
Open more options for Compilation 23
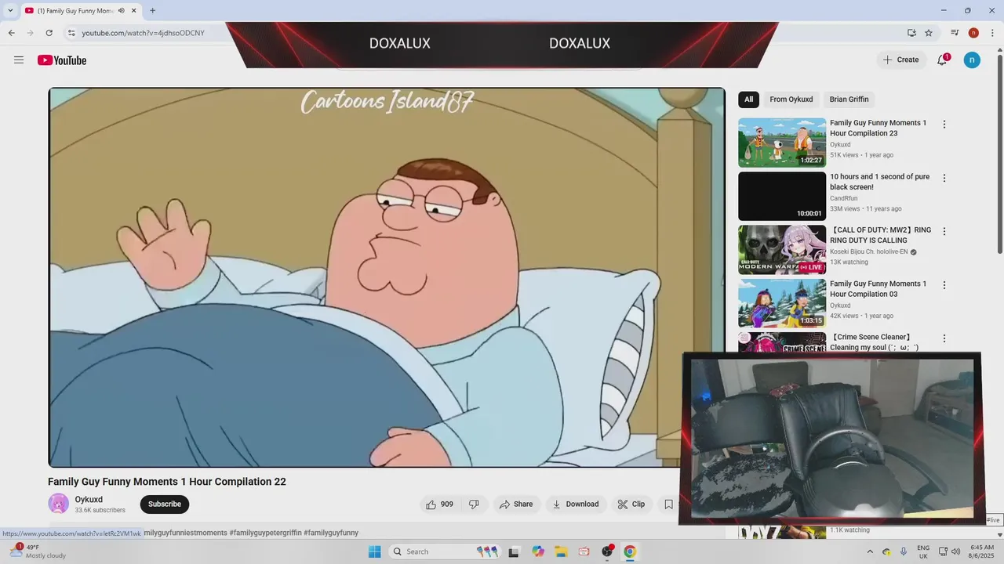[x=944, y=125]
